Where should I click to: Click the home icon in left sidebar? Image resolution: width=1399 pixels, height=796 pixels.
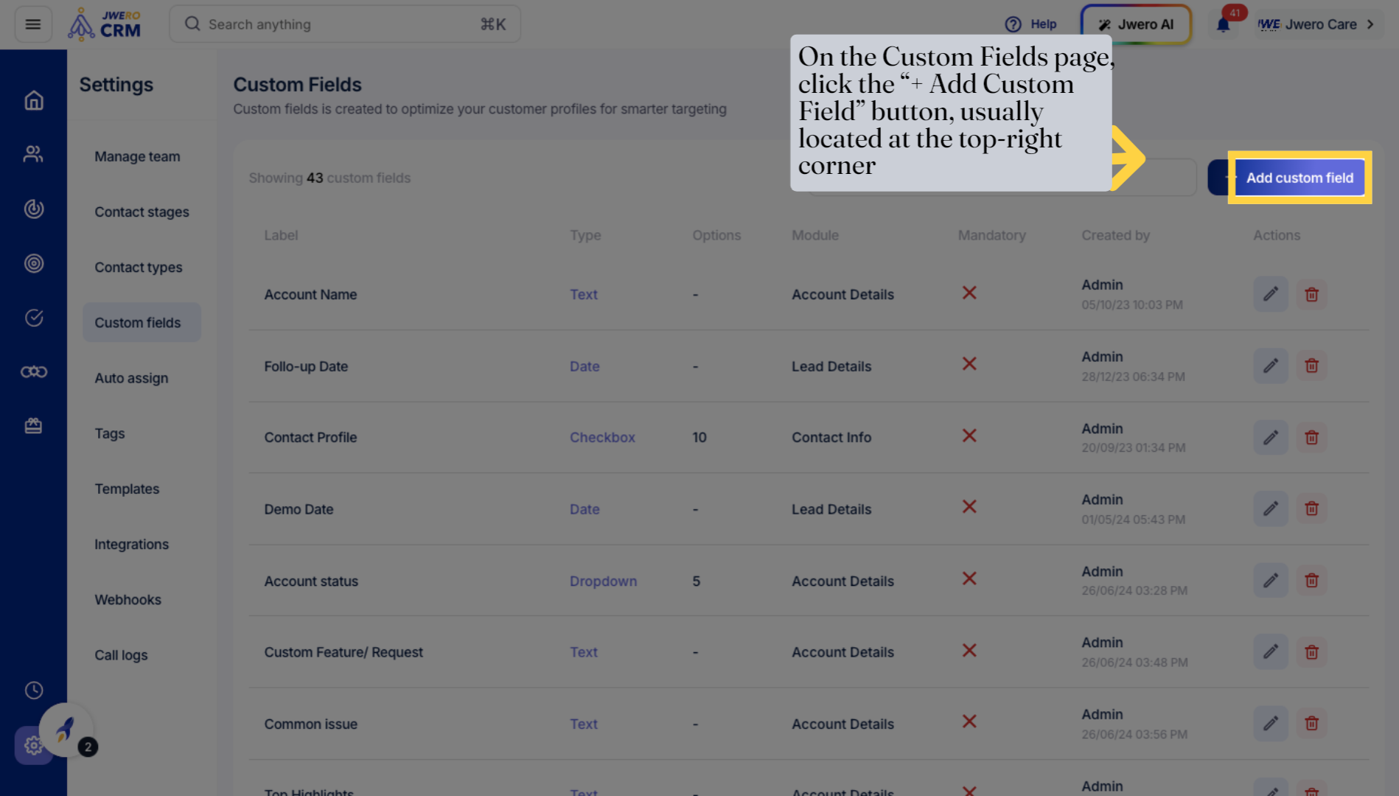pyautogui.click(x=34, y=100)
